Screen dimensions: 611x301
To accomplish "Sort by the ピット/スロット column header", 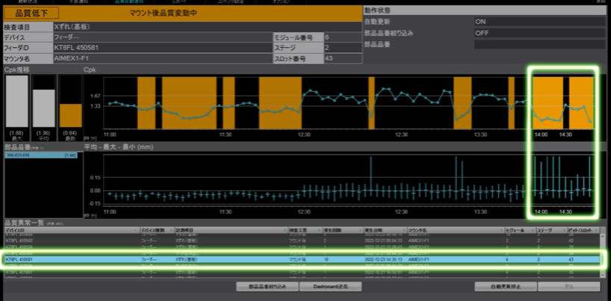I will pos(583,231).
